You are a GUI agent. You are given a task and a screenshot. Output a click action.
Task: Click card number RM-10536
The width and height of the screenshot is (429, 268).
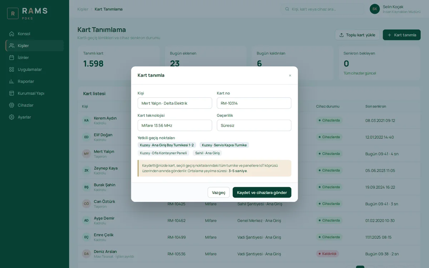[x=177, y=254]
